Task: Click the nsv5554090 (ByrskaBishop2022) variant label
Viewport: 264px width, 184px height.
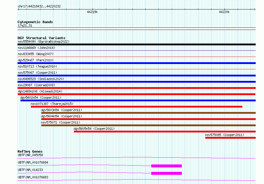Action: tap(44, 41)
